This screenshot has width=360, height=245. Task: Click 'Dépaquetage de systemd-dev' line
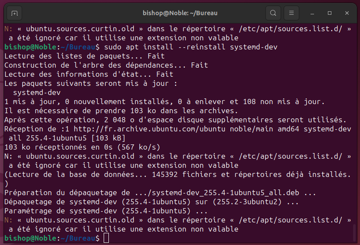pos(151,202)
